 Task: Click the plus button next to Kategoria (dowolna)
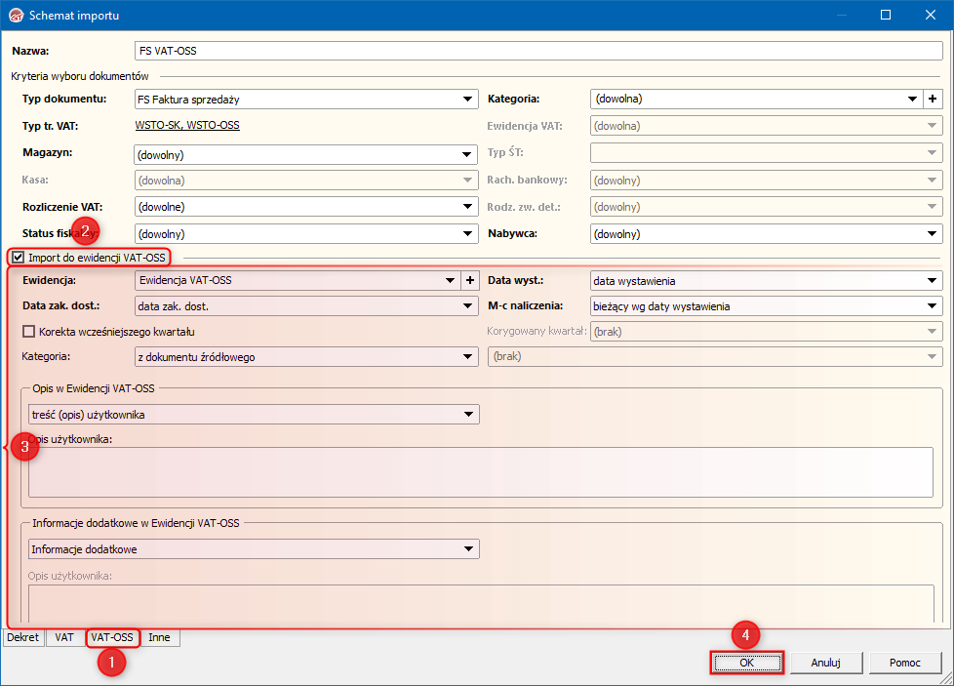(933, 99)
